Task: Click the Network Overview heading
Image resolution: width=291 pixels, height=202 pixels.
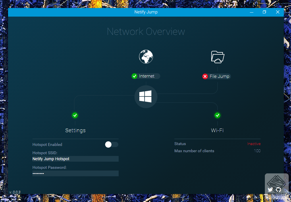Action: point(146,31)
